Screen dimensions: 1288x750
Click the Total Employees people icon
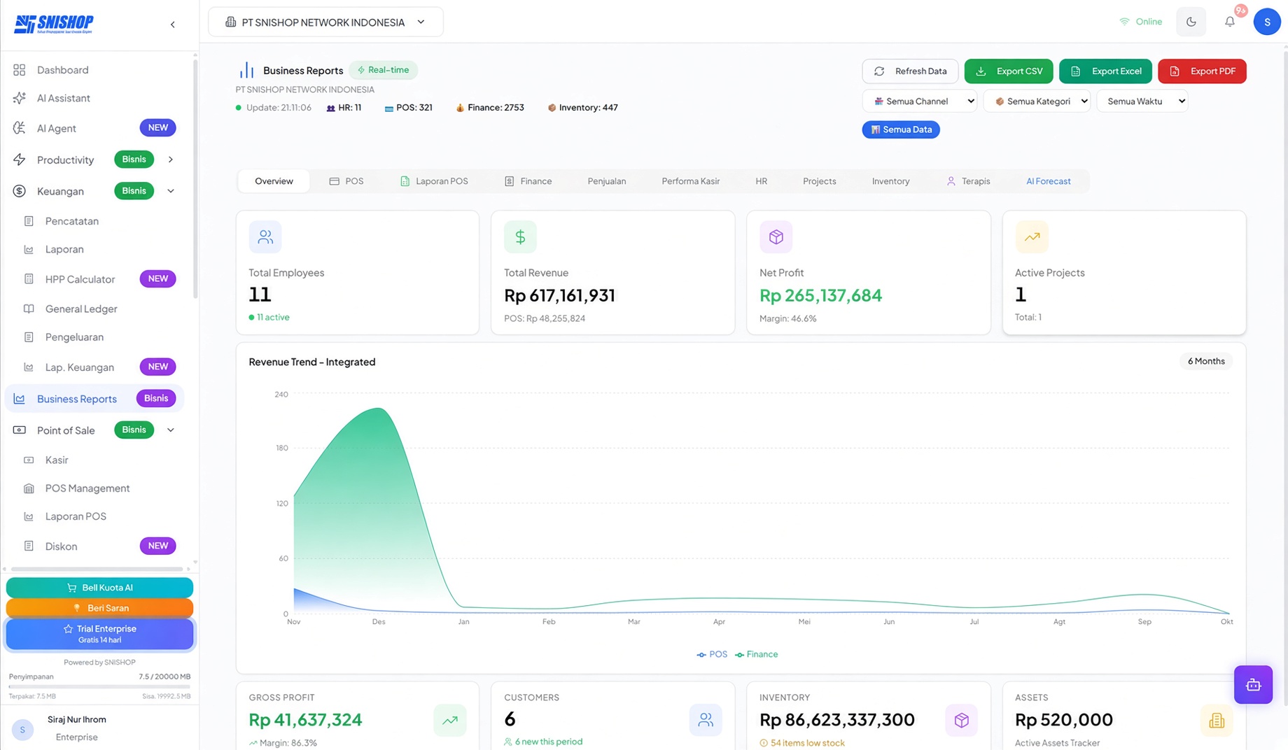pyautogui.click(x=265, y=236)
